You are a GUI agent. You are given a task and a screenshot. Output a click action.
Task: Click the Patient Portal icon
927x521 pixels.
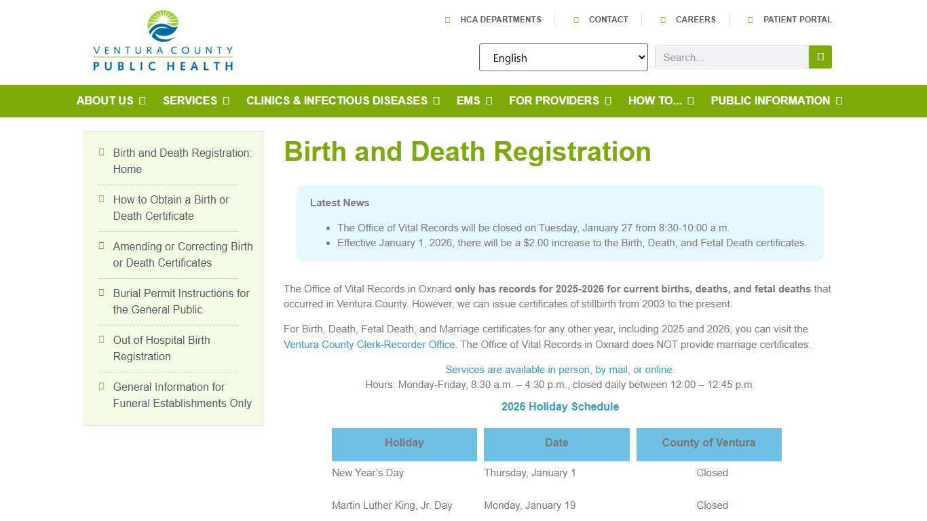751,20
